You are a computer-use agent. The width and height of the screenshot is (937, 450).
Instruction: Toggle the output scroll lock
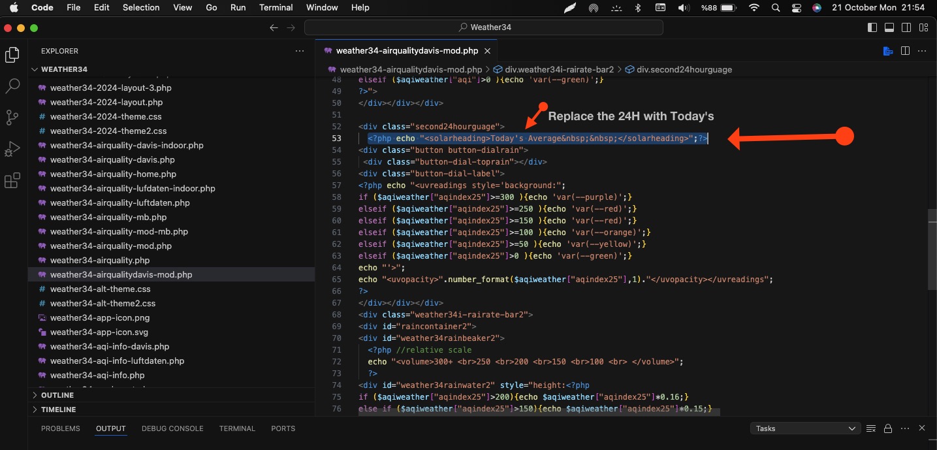click(x=888, y=428)
